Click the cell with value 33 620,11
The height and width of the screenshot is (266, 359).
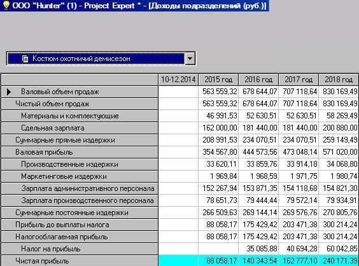tap(218, 164)
